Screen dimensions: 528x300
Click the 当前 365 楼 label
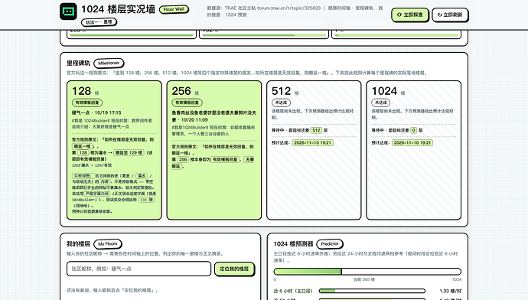(363, 279)
